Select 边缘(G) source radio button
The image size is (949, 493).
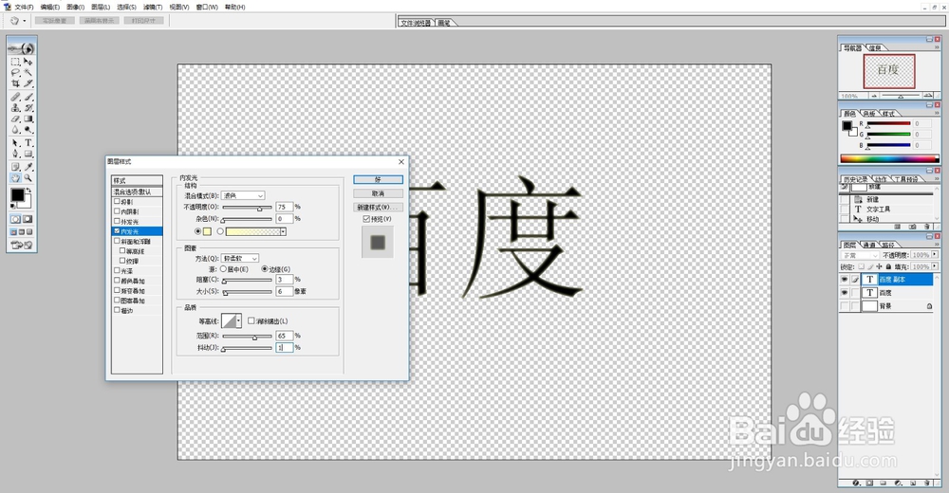tap(265, 268)
